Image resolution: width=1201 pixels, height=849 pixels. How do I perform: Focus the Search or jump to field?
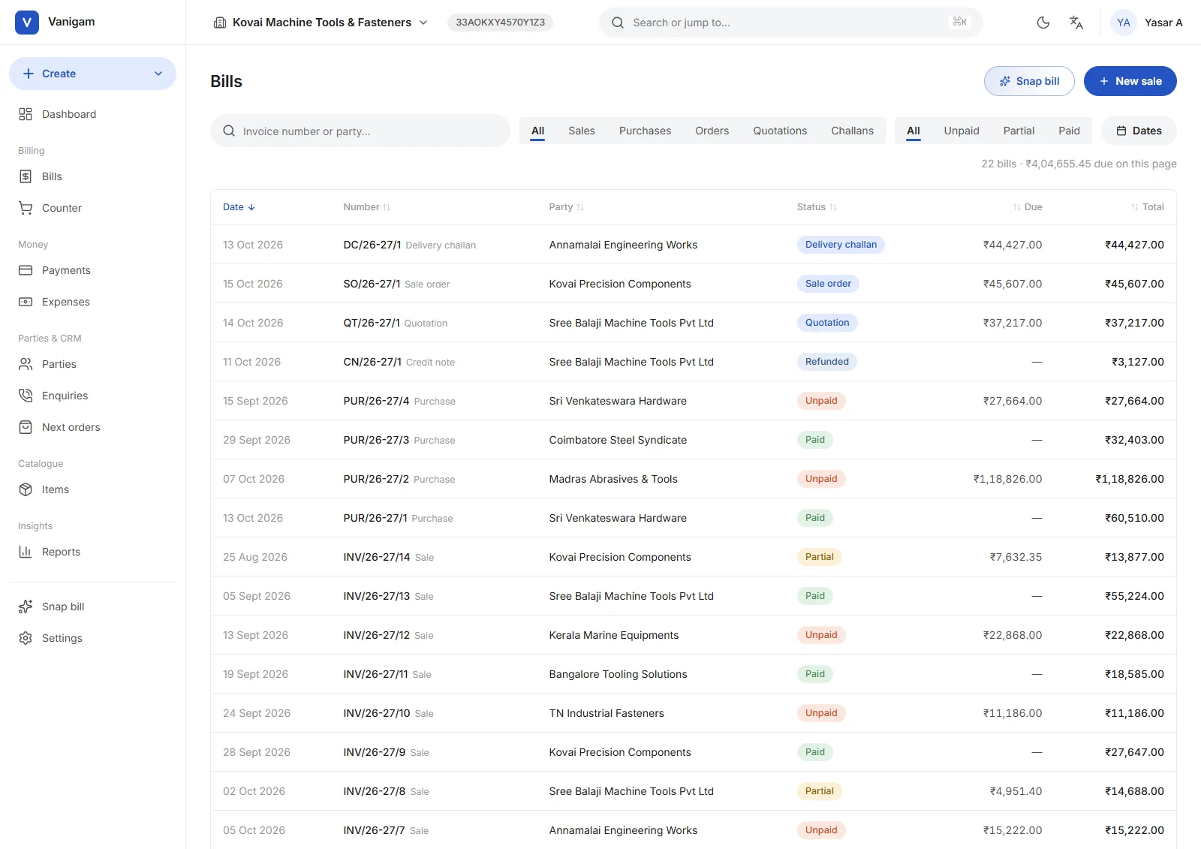(x=790, y=23)
